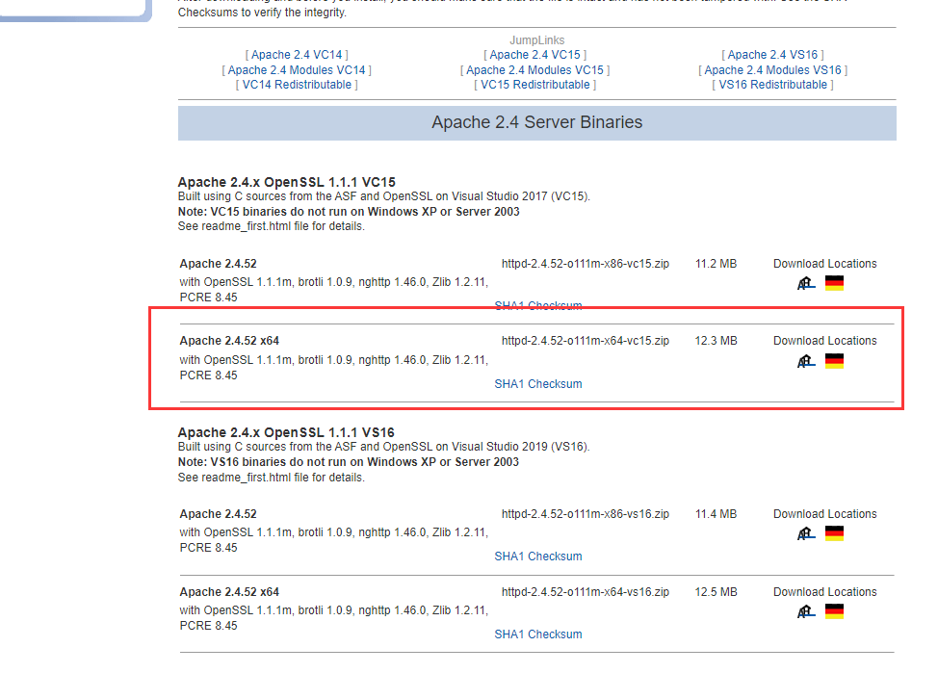Viewport: 938px width, 673px height.
Task: Click the Visual Studio 2017 (VC15) build description line
Action: [x=384, y=196]
